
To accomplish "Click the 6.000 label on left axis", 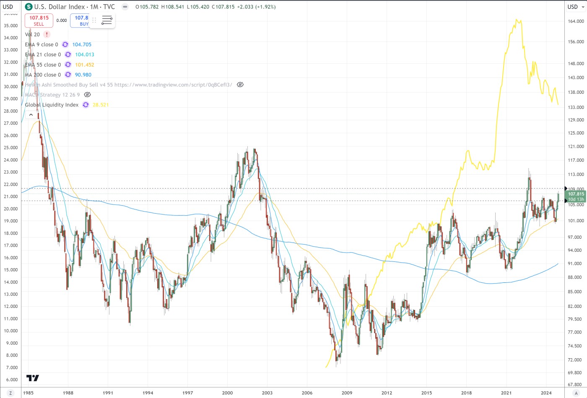I will pos(12,380).
